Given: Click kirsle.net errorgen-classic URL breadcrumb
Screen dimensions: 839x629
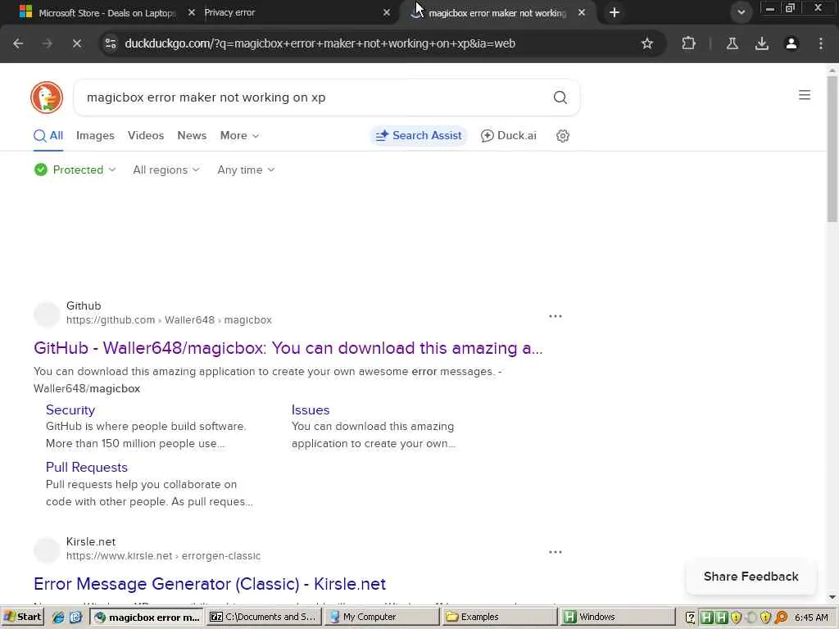Looking at the screenshot, I should (x=163, y=556).
